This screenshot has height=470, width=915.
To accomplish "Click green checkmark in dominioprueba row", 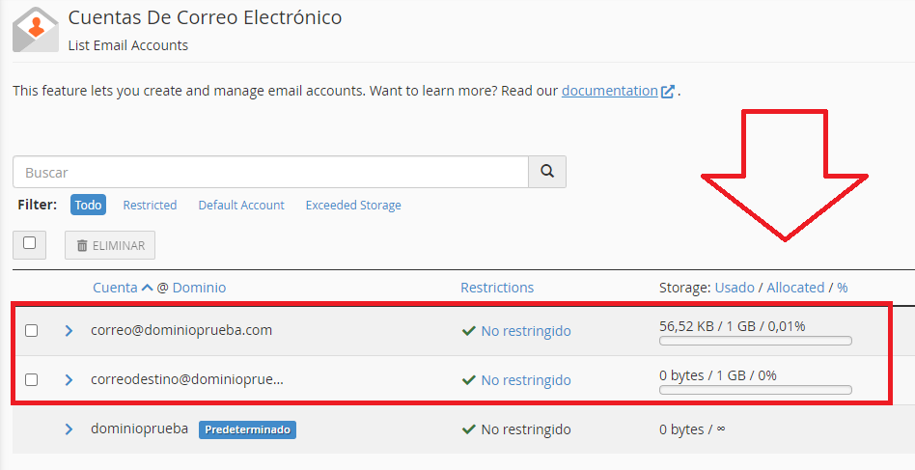I will 468,429.
